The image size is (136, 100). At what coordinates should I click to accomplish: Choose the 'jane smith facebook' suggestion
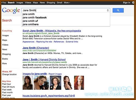tap(66, 17)
